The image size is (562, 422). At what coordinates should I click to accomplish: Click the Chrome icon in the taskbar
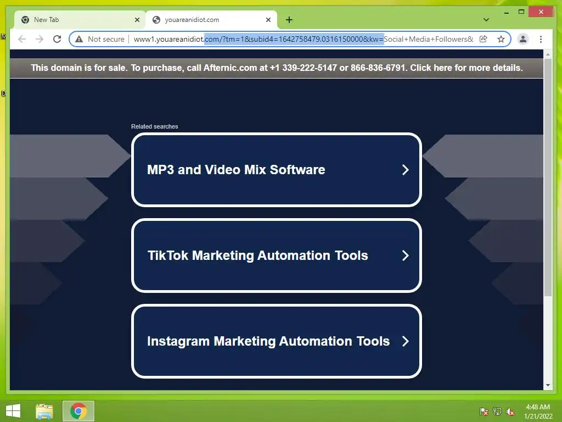pos(78,411)
